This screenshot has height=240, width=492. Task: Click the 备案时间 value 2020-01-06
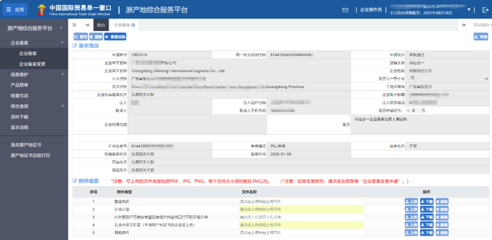(281, 154)
